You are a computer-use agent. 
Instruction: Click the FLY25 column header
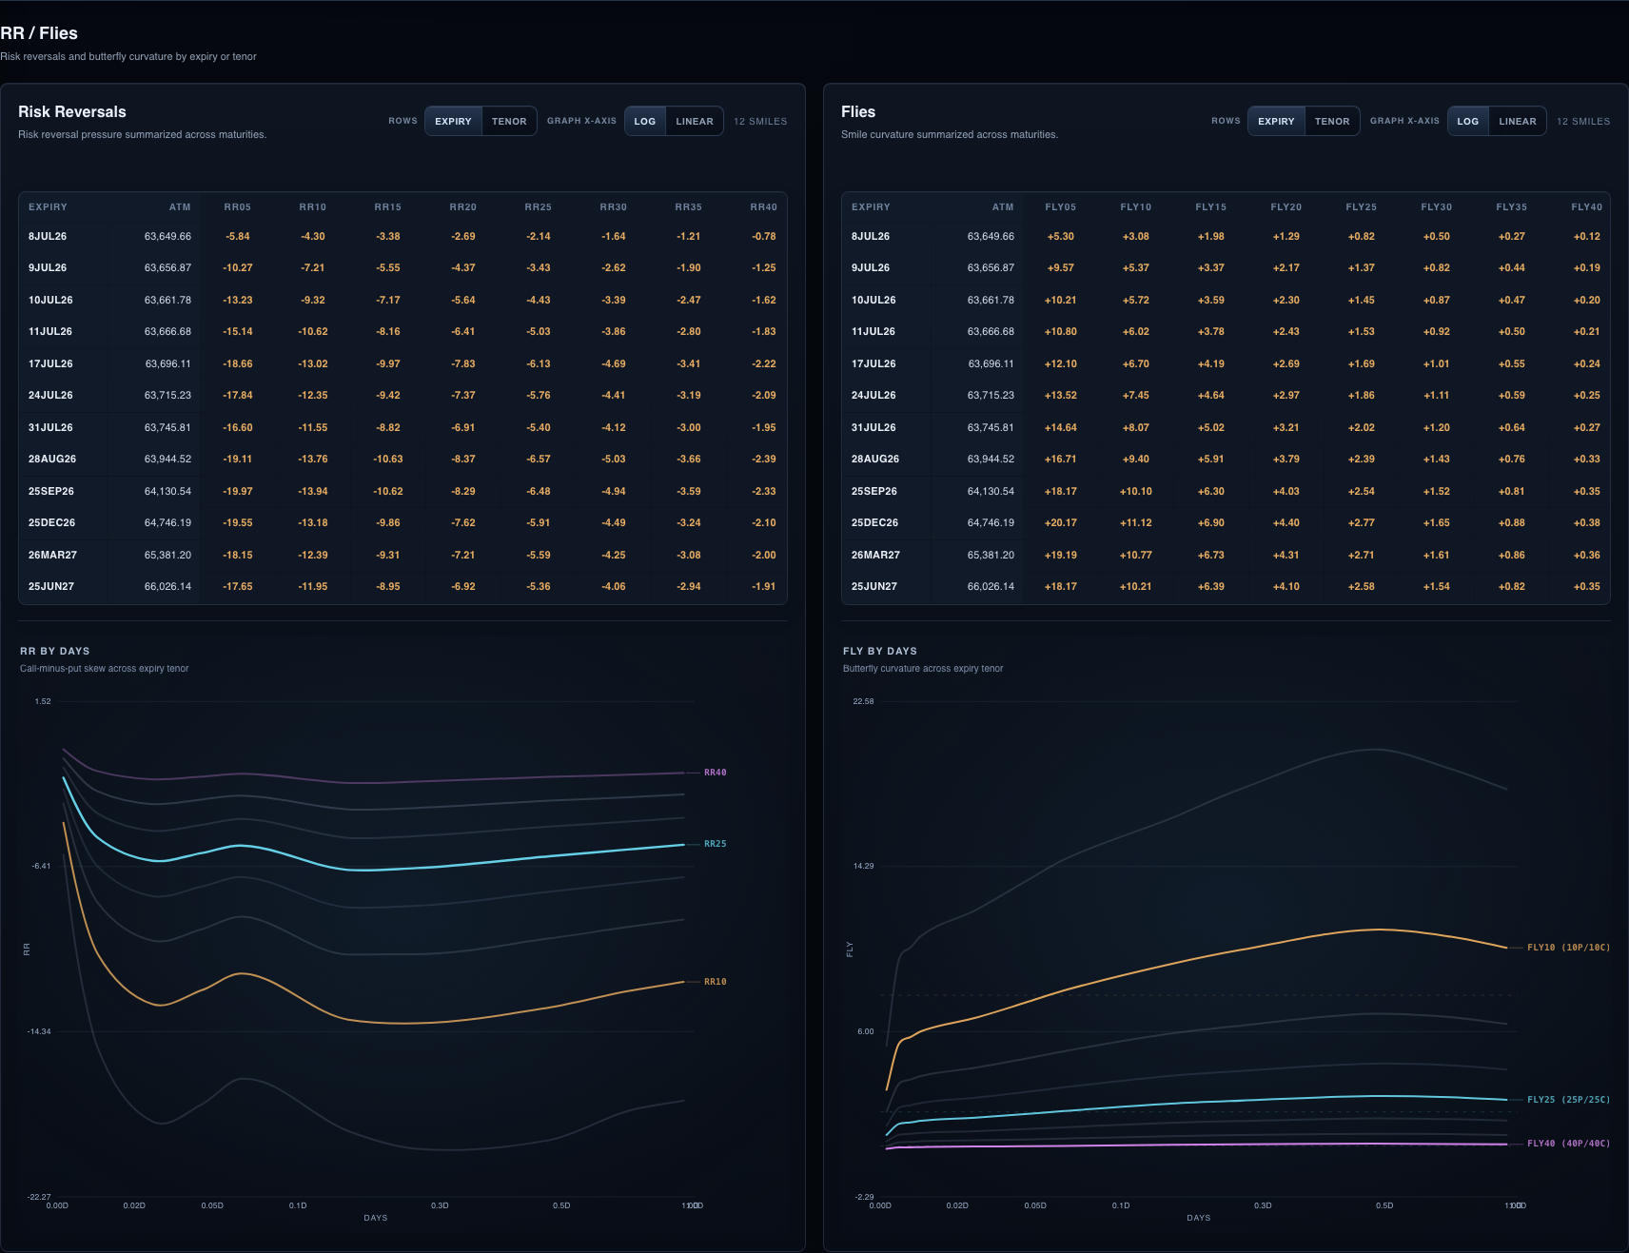click(1362, 206)
